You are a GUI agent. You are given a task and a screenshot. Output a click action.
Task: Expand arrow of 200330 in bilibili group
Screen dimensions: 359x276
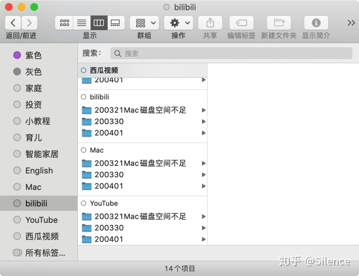click(203, 122)
